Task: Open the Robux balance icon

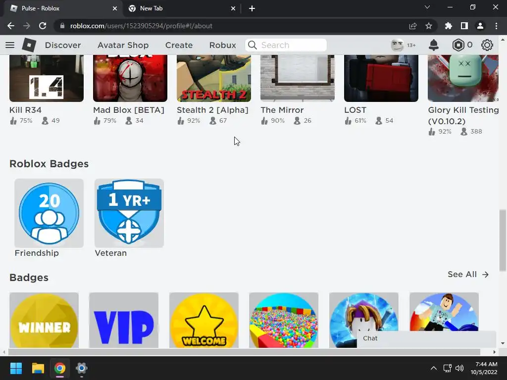Action: pos(458,45)
